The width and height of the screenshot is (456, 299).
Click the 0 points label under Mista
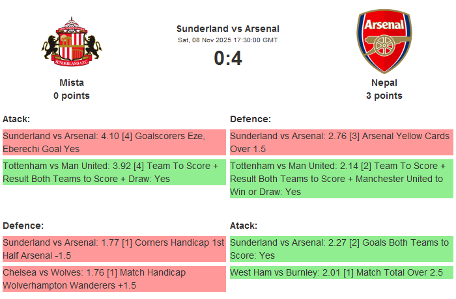click(72, 96)
